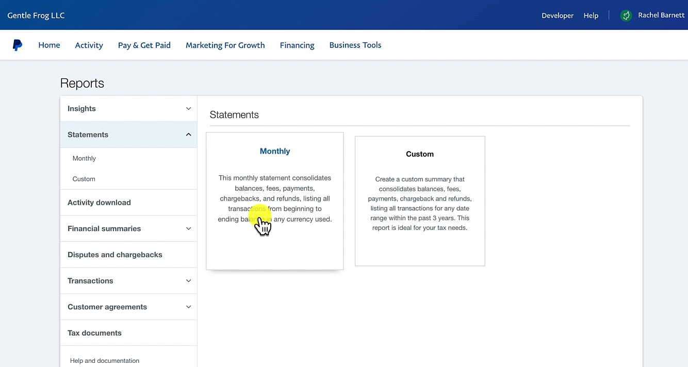Open the Custom statement card

coord(420,201)
